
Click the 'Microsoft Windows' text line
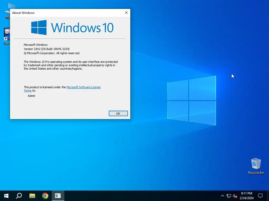click(x=35, y=45)
